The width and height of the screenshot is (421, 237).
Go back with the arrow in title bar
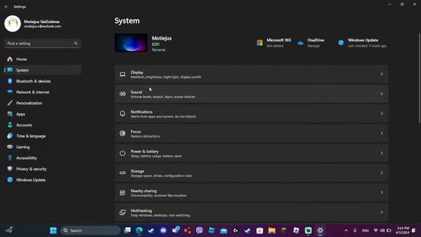tap(7, 7)
